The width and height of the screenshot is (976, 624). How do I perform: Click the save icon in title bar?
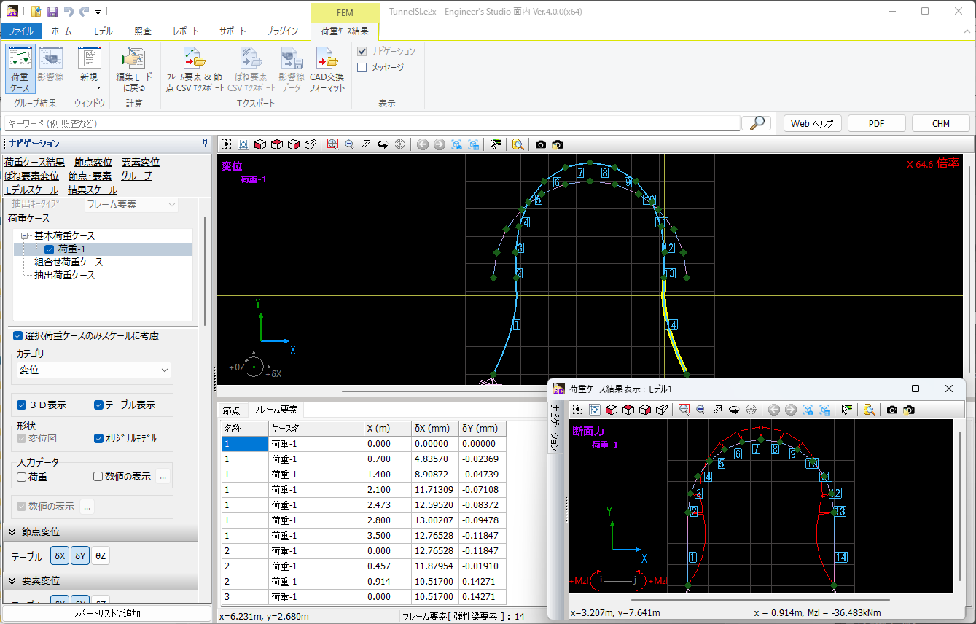(52, 12)
